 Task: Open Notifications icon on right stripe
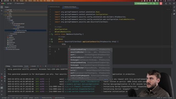174,7
